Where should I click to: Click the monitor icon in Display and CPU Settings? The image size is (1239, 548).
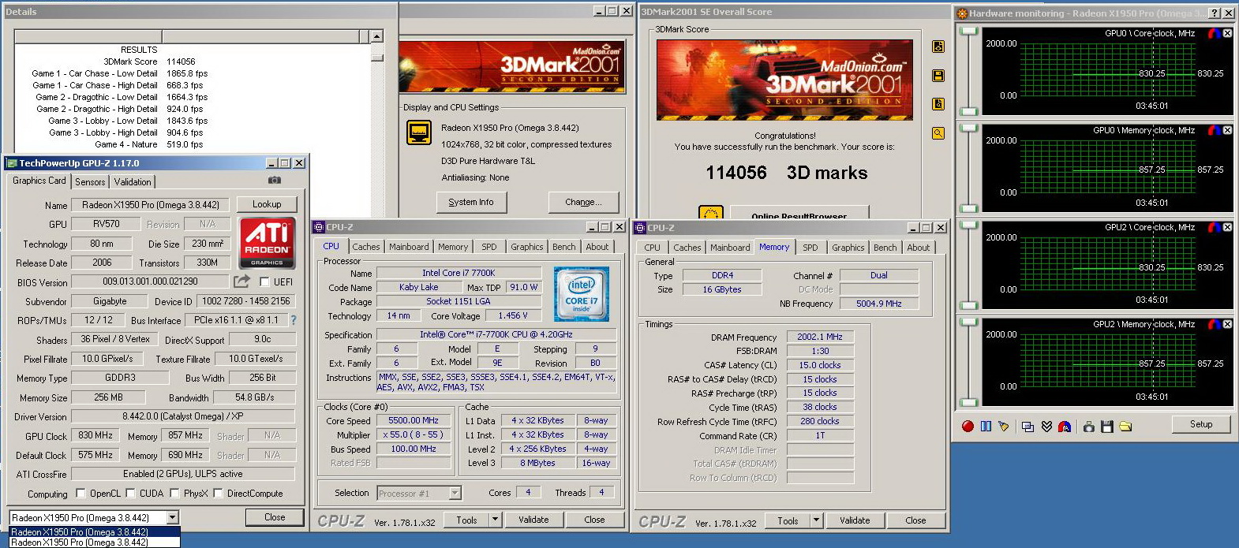pyautogui.click(x=419, y=132)
